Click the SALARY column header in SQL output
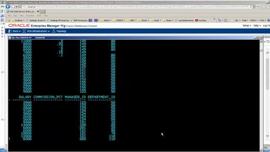Viewport: 270px width, 152px height. (x=25, y=97)
